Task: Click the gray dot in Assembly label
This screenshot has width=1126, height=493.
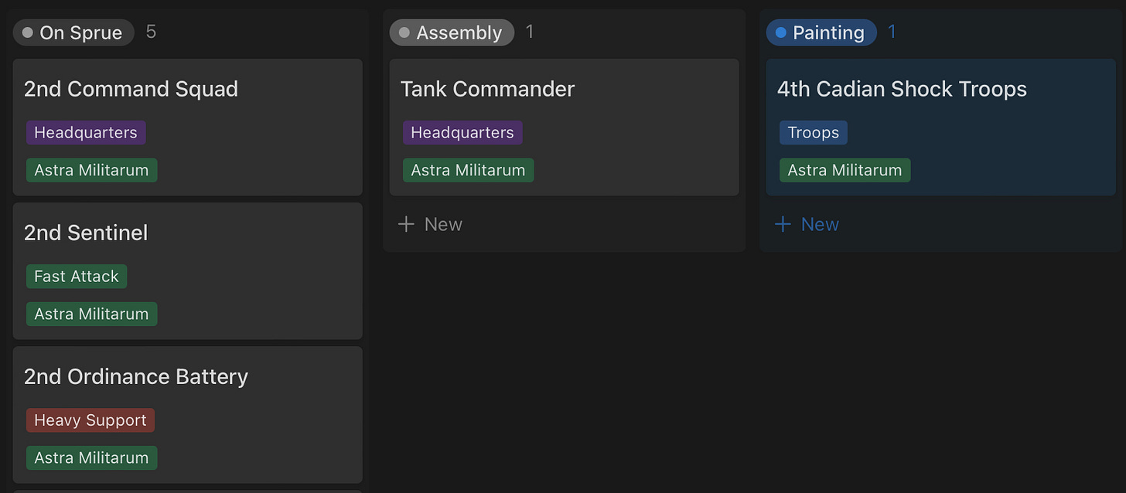Action: tap(404, 32)
